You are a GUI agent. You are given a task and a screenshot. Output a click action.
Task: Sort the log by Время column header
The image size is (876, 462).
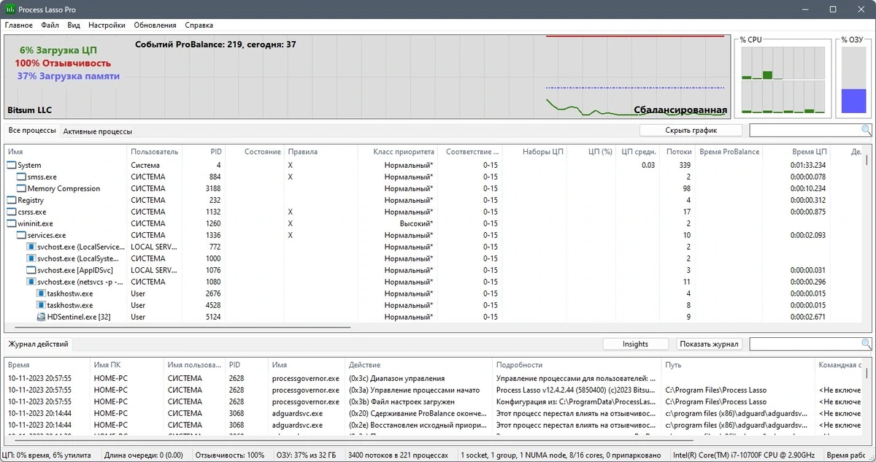click(47, 365)
